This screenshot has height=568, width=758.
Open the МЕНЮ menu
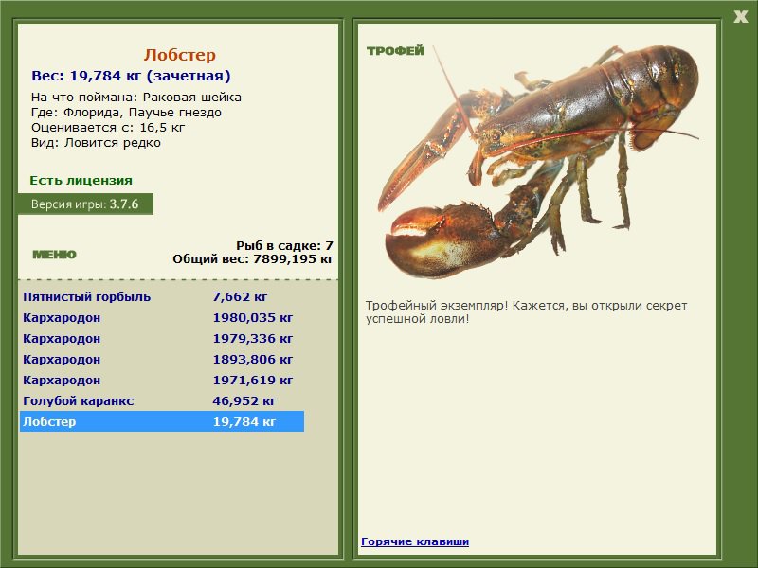coord(54,255)
